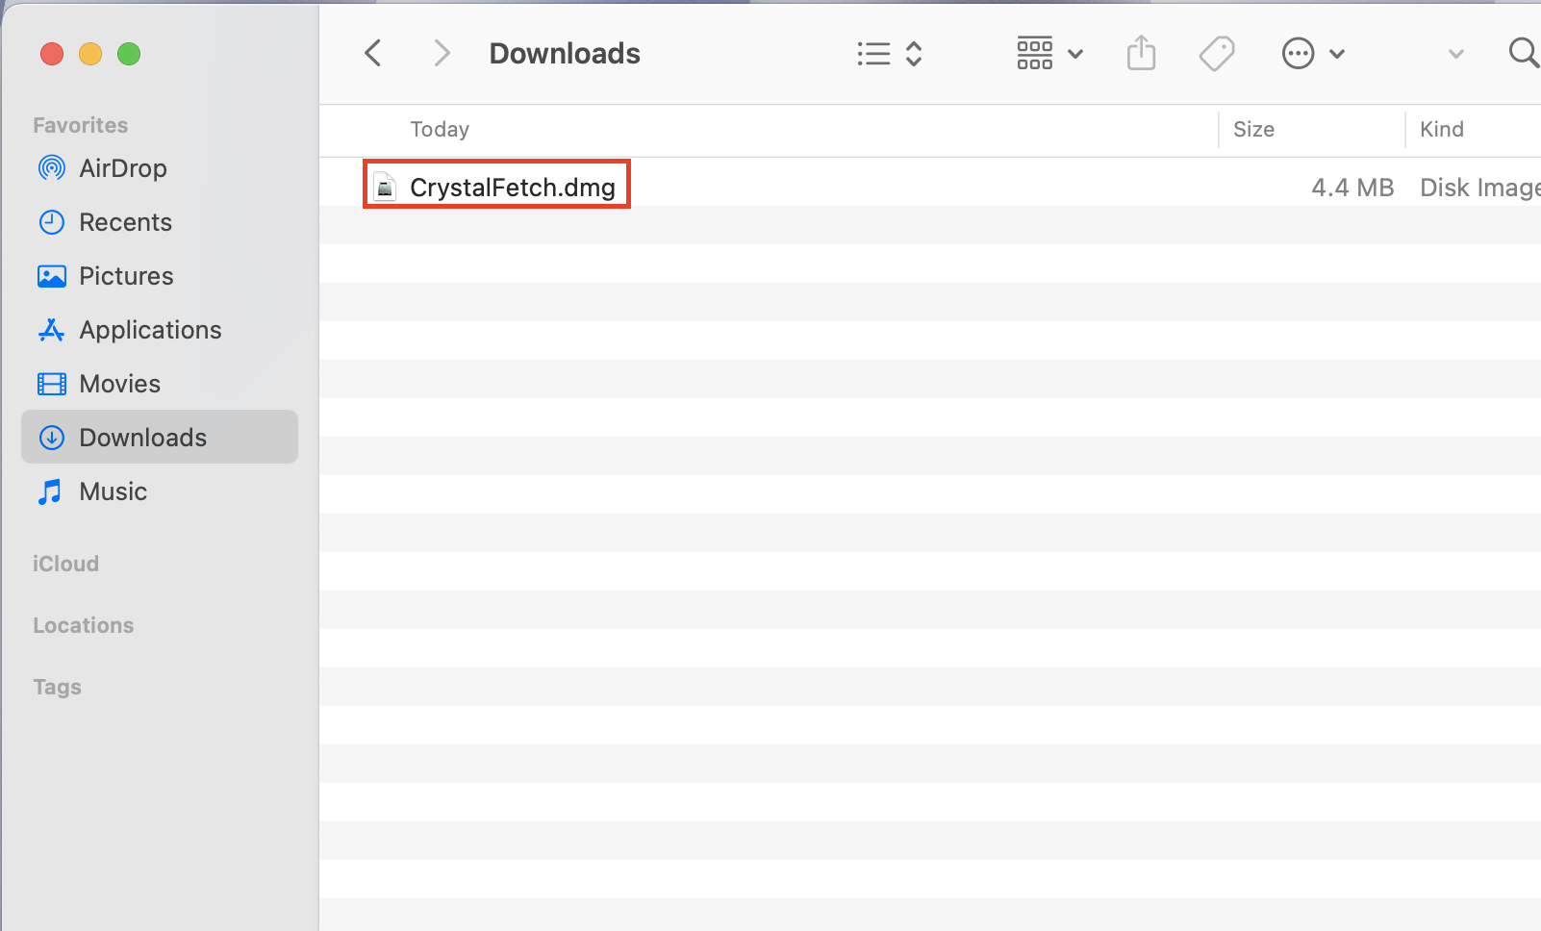Screen dimensions: 1541x931
Task: Open the grouping dropdown next to view icon
Action: click(x=1074, y=53)
